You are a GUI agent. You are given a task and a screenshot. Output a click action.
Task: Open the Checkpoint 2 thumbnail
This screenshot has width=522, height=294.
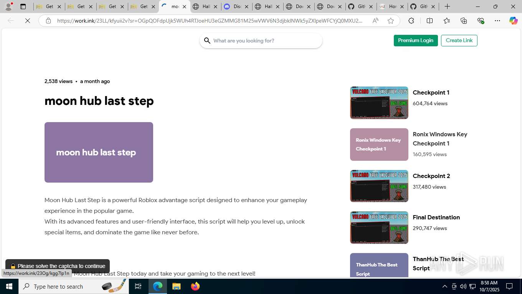pos(379,186)
